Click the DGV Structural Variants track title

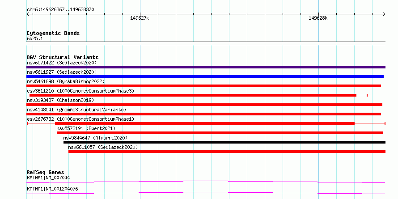63,57
